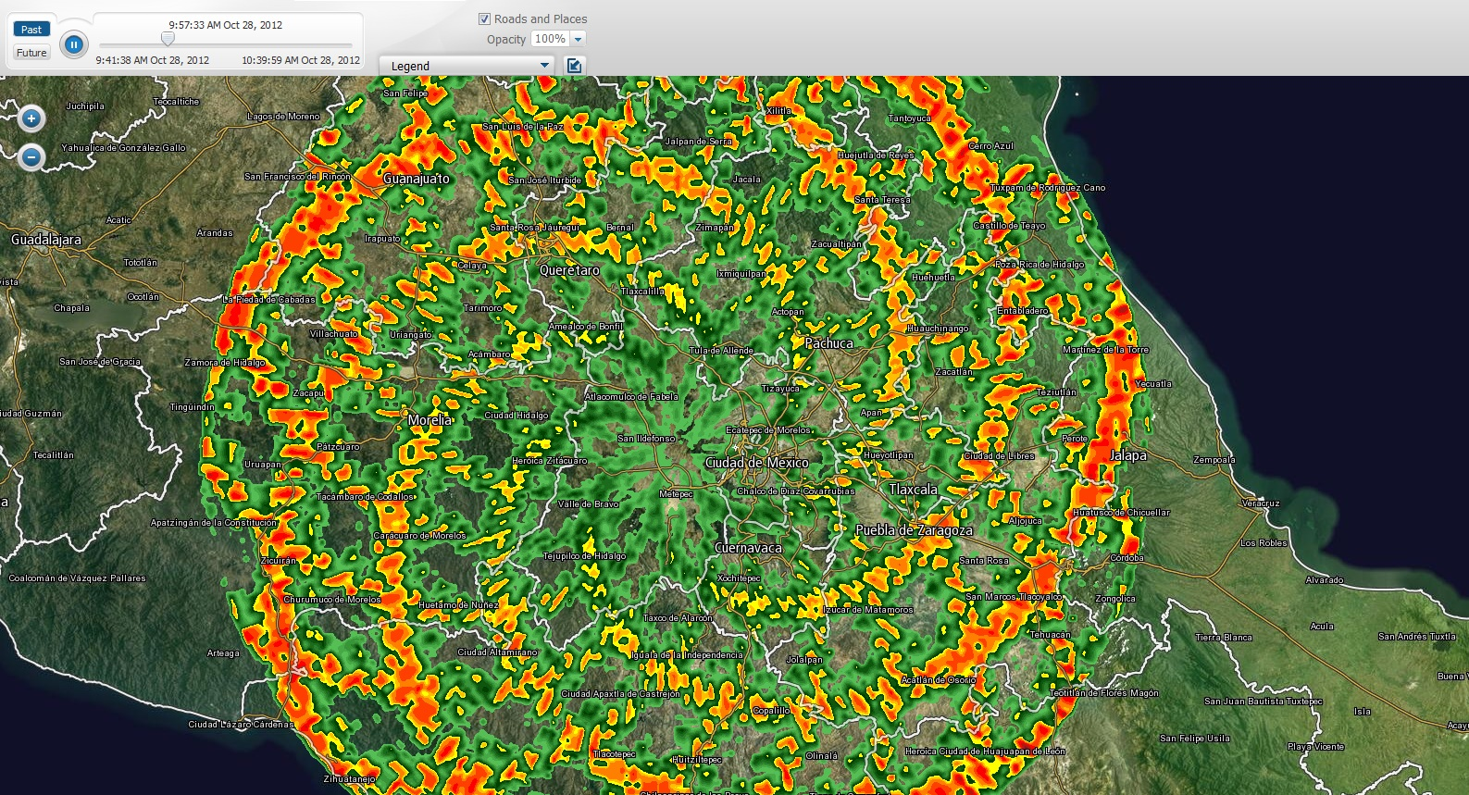
Task: Click the Celaya label
Action: click(x=472, y=266)
